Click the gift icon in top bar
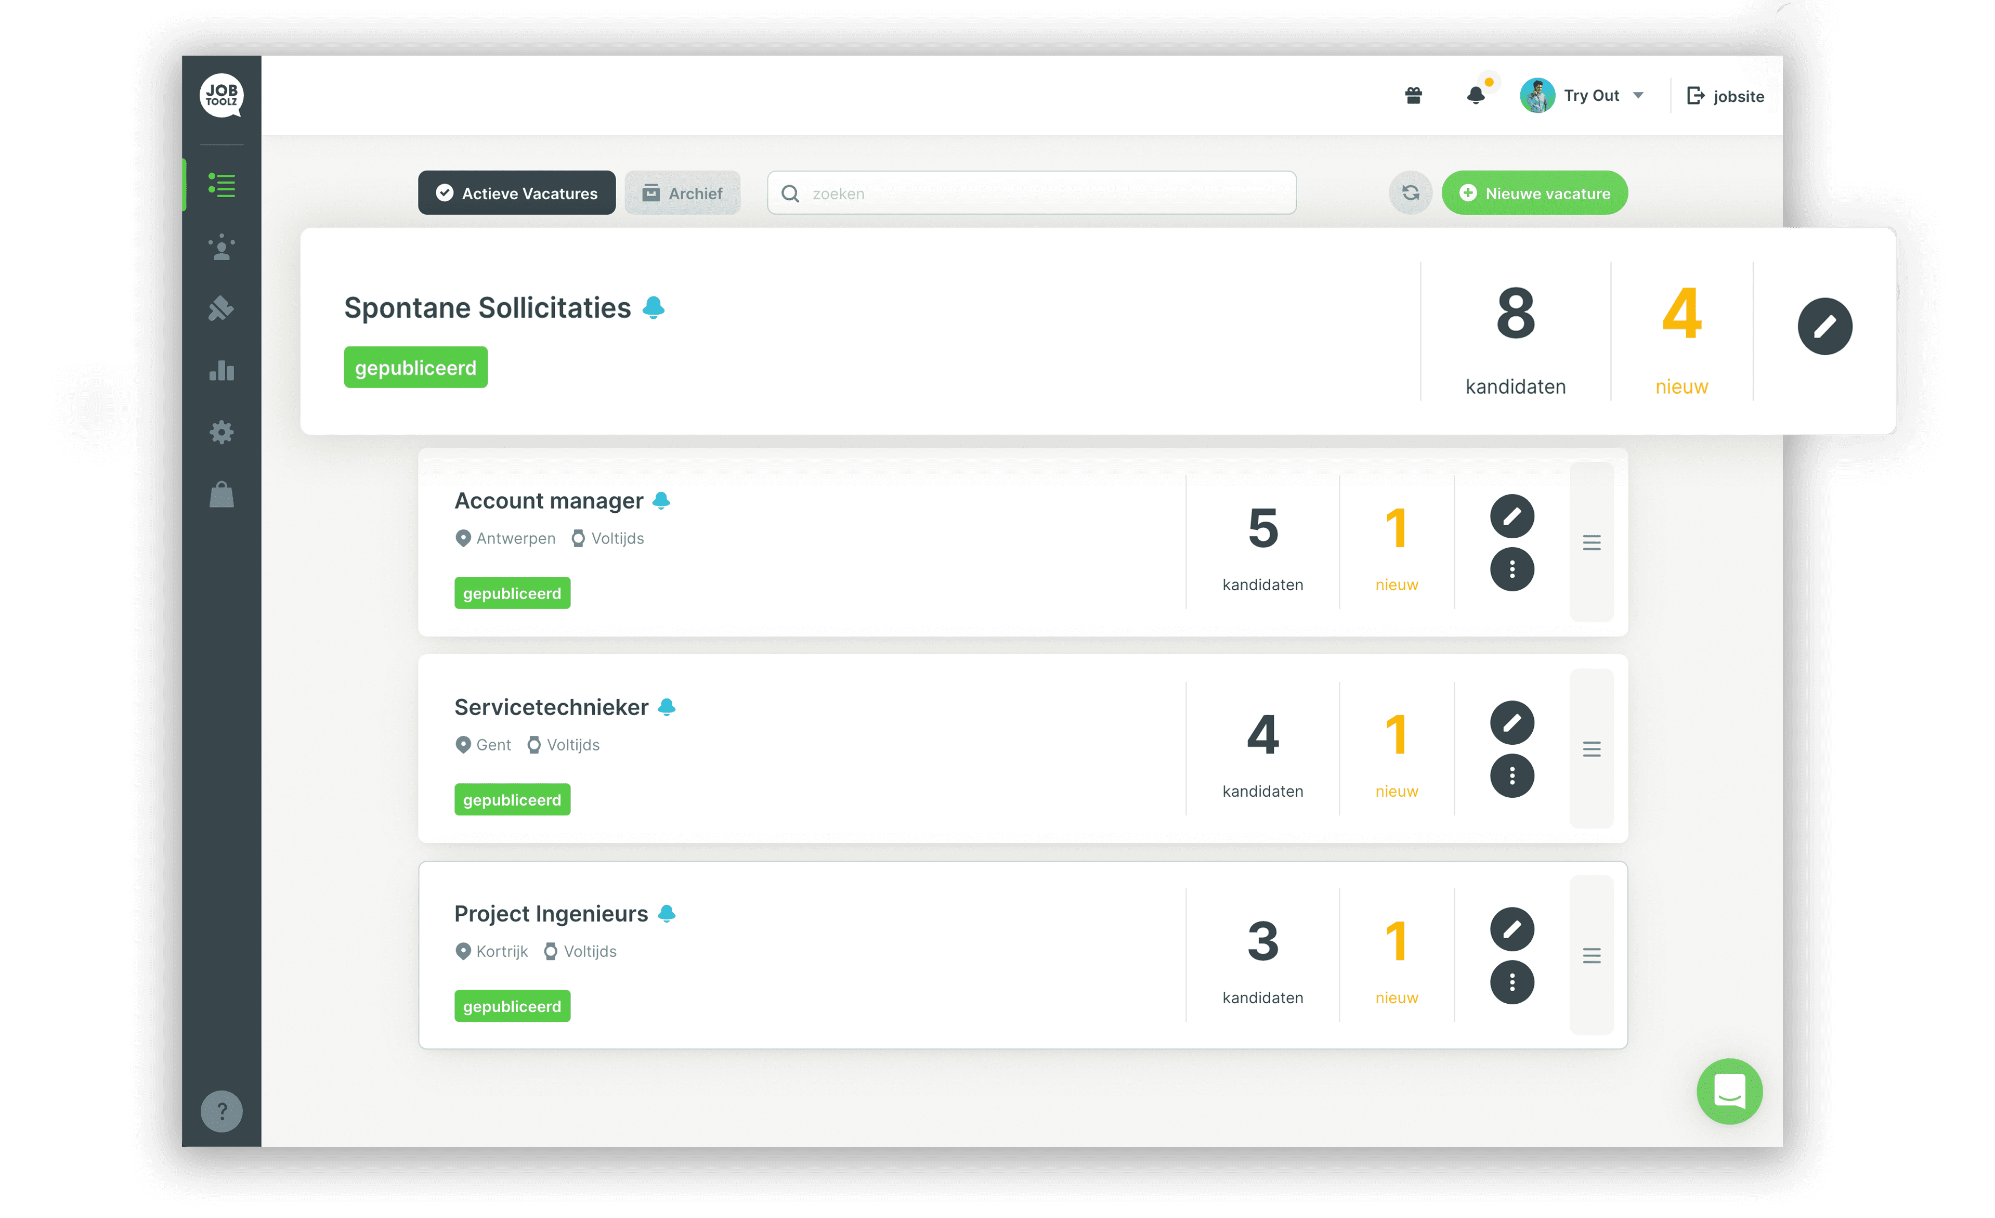This screenshot has height=1218, width=1995. click(x=1413, y=96)
